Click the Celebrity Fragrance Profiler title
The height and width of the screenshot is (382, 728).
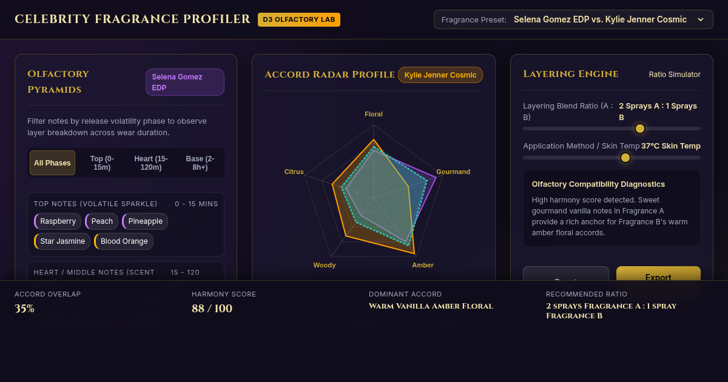pyautogui.click(x=132, y=19)
